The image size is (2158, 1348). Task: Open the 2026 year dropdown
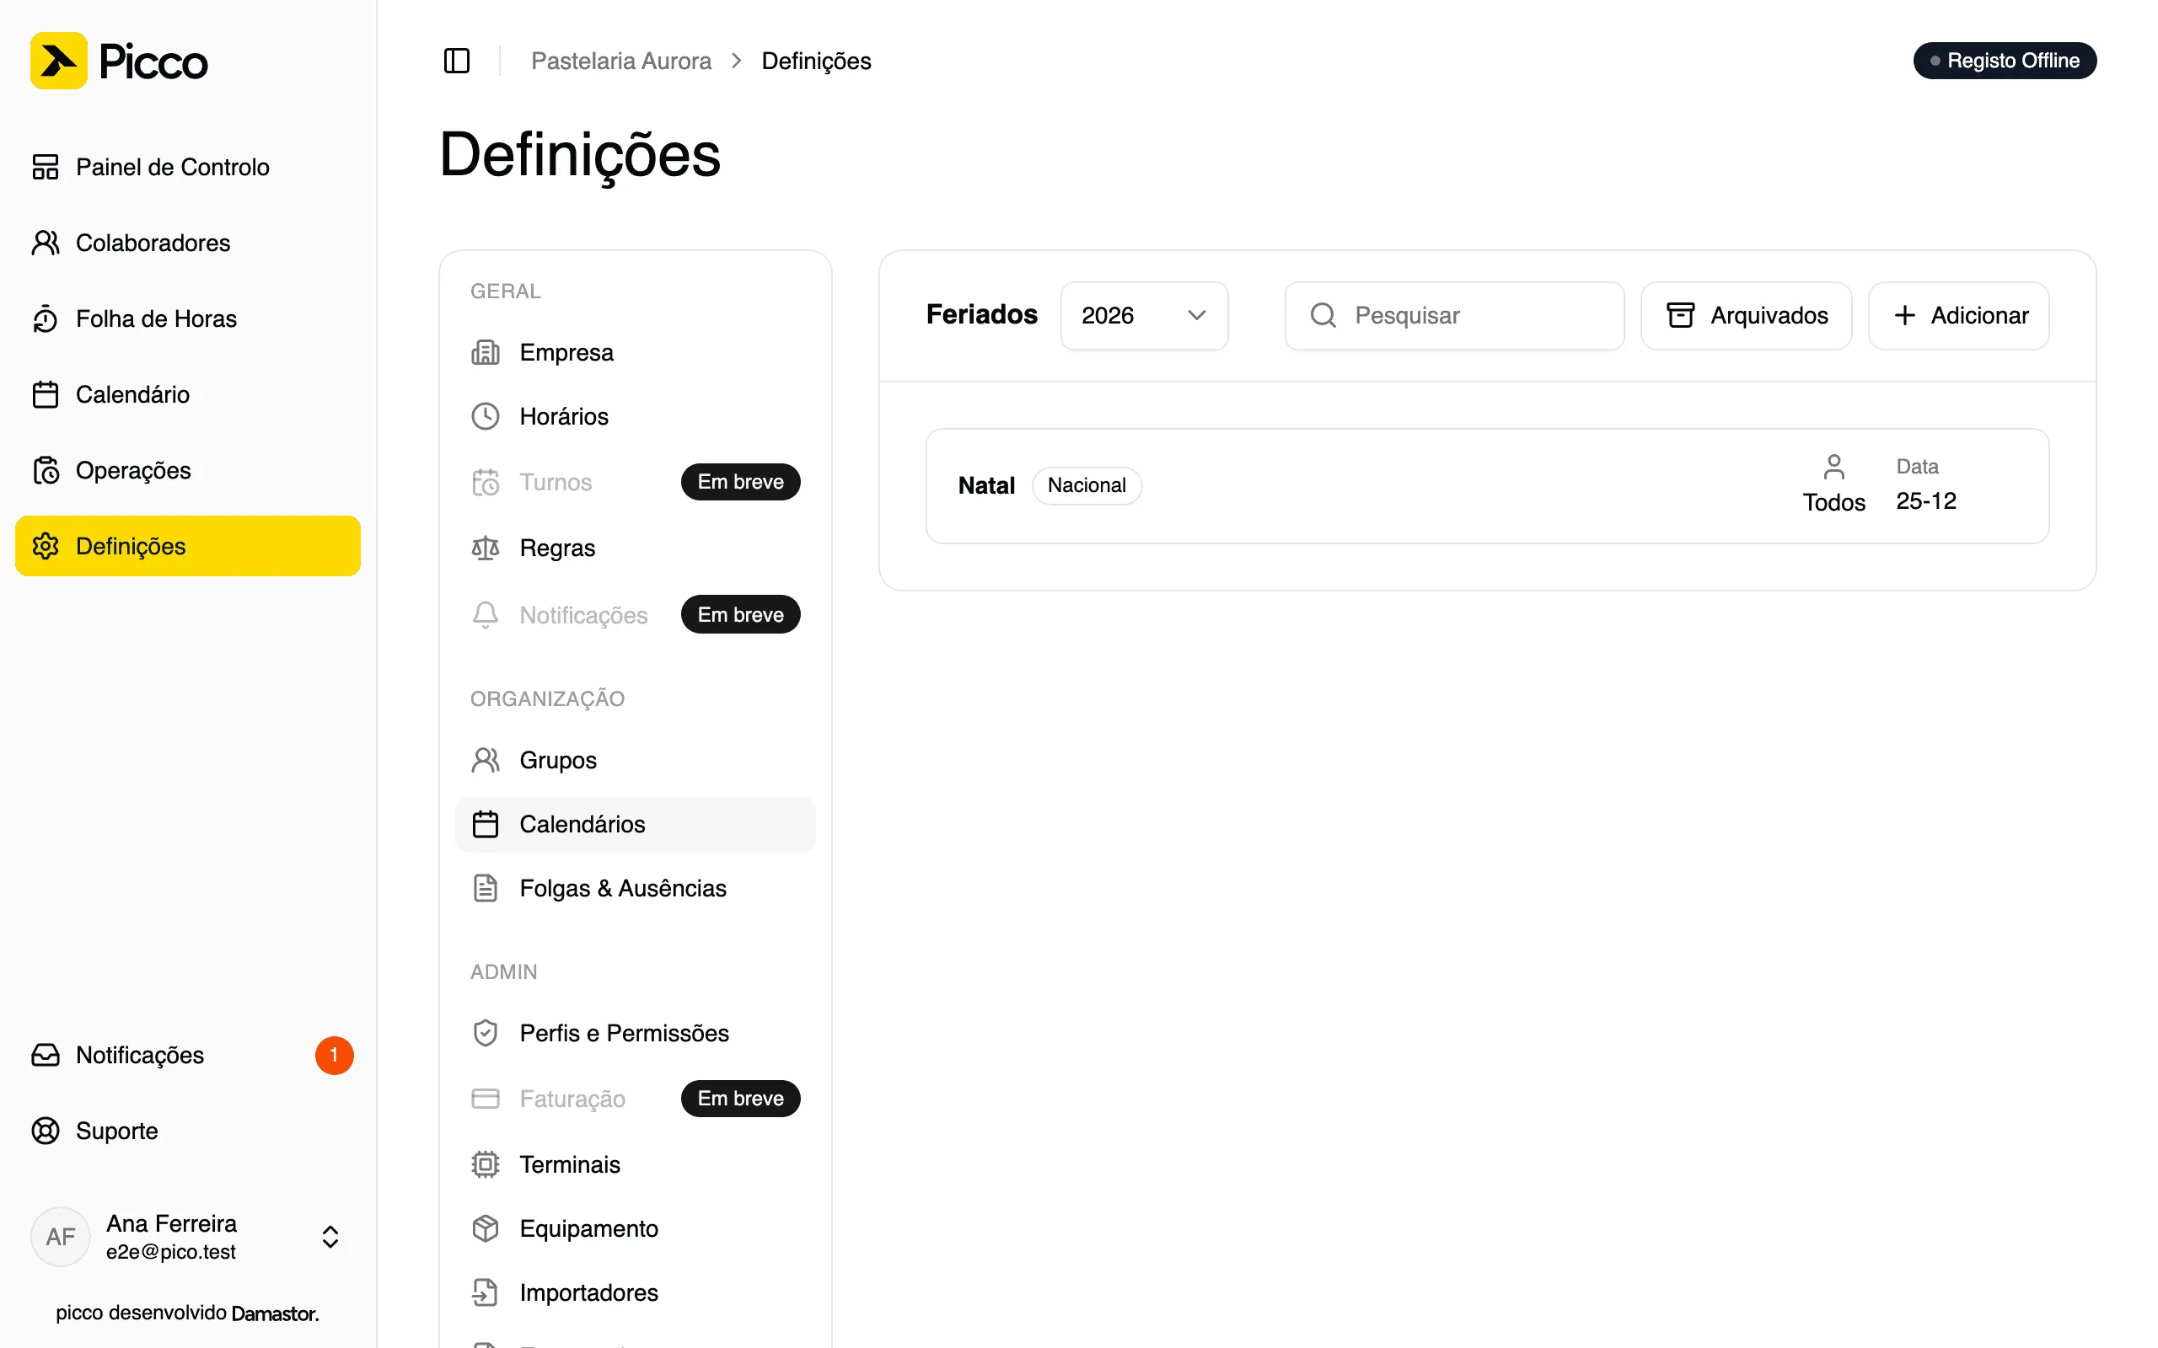click(1144, 316)
